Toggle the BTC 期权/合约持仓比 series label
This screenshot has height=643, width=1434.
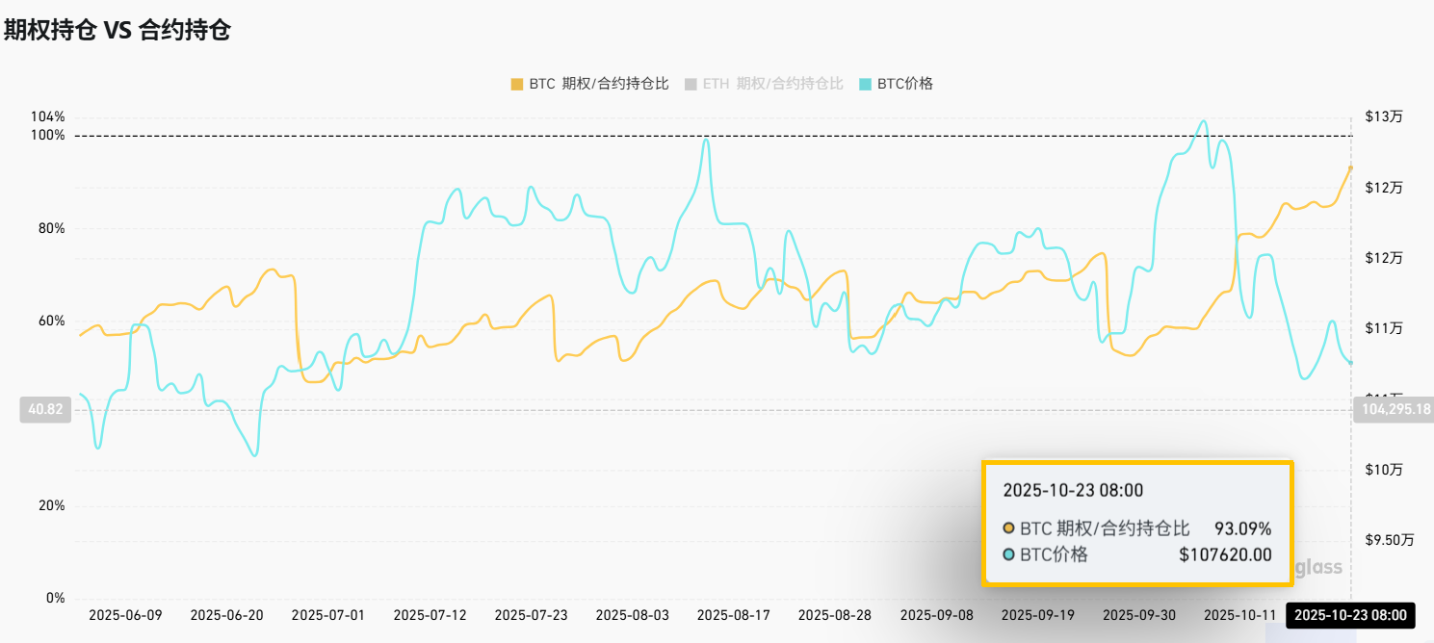point(598,84)
